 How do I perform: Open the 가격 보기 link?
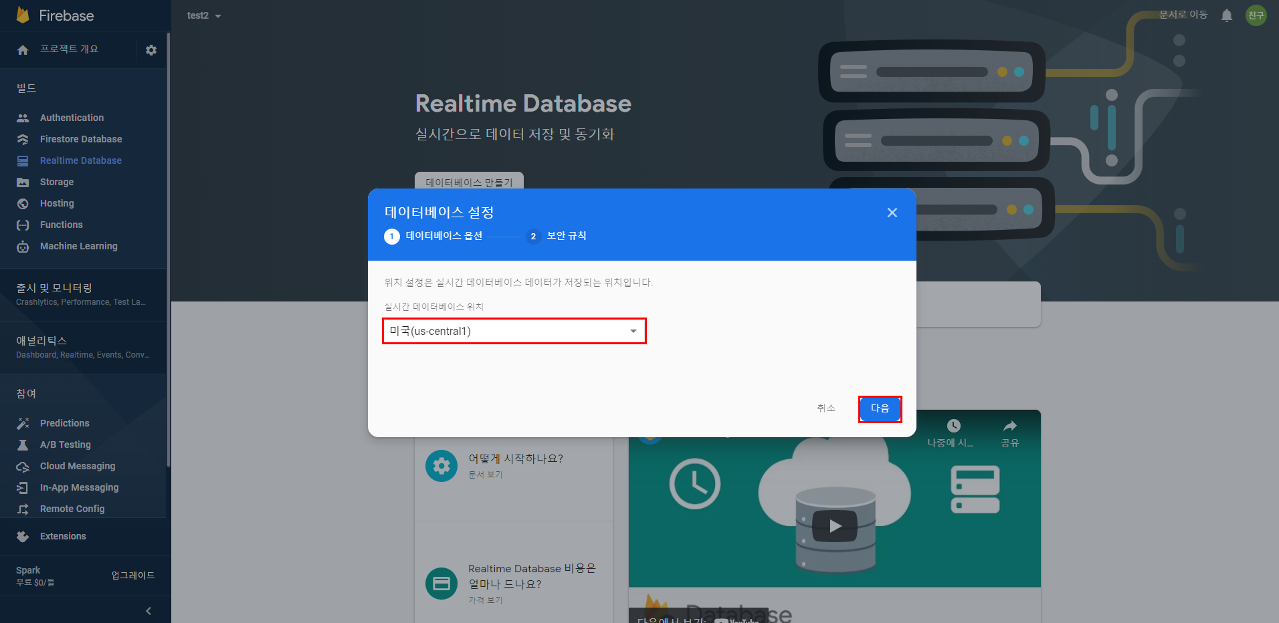pyautogui.click(x=486, y=600)
